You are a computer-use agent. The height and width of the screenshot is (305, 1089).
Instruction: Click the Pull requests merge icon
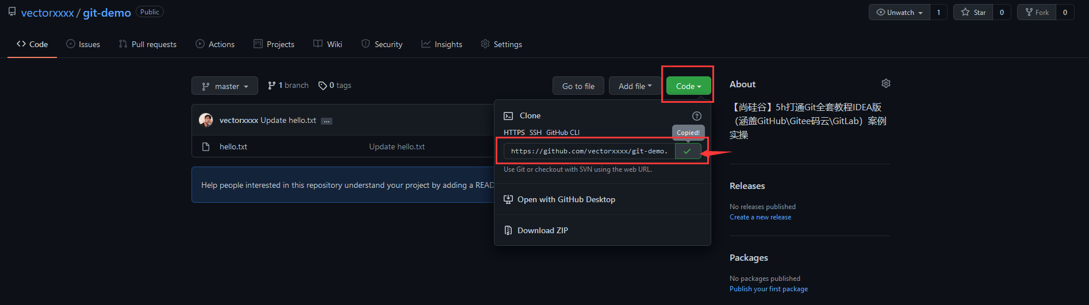click(x=123, y=44)
